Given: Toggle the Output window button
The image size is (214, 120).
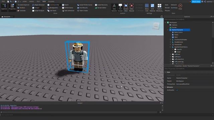Looking at the screenshot, I should point(36,8).
